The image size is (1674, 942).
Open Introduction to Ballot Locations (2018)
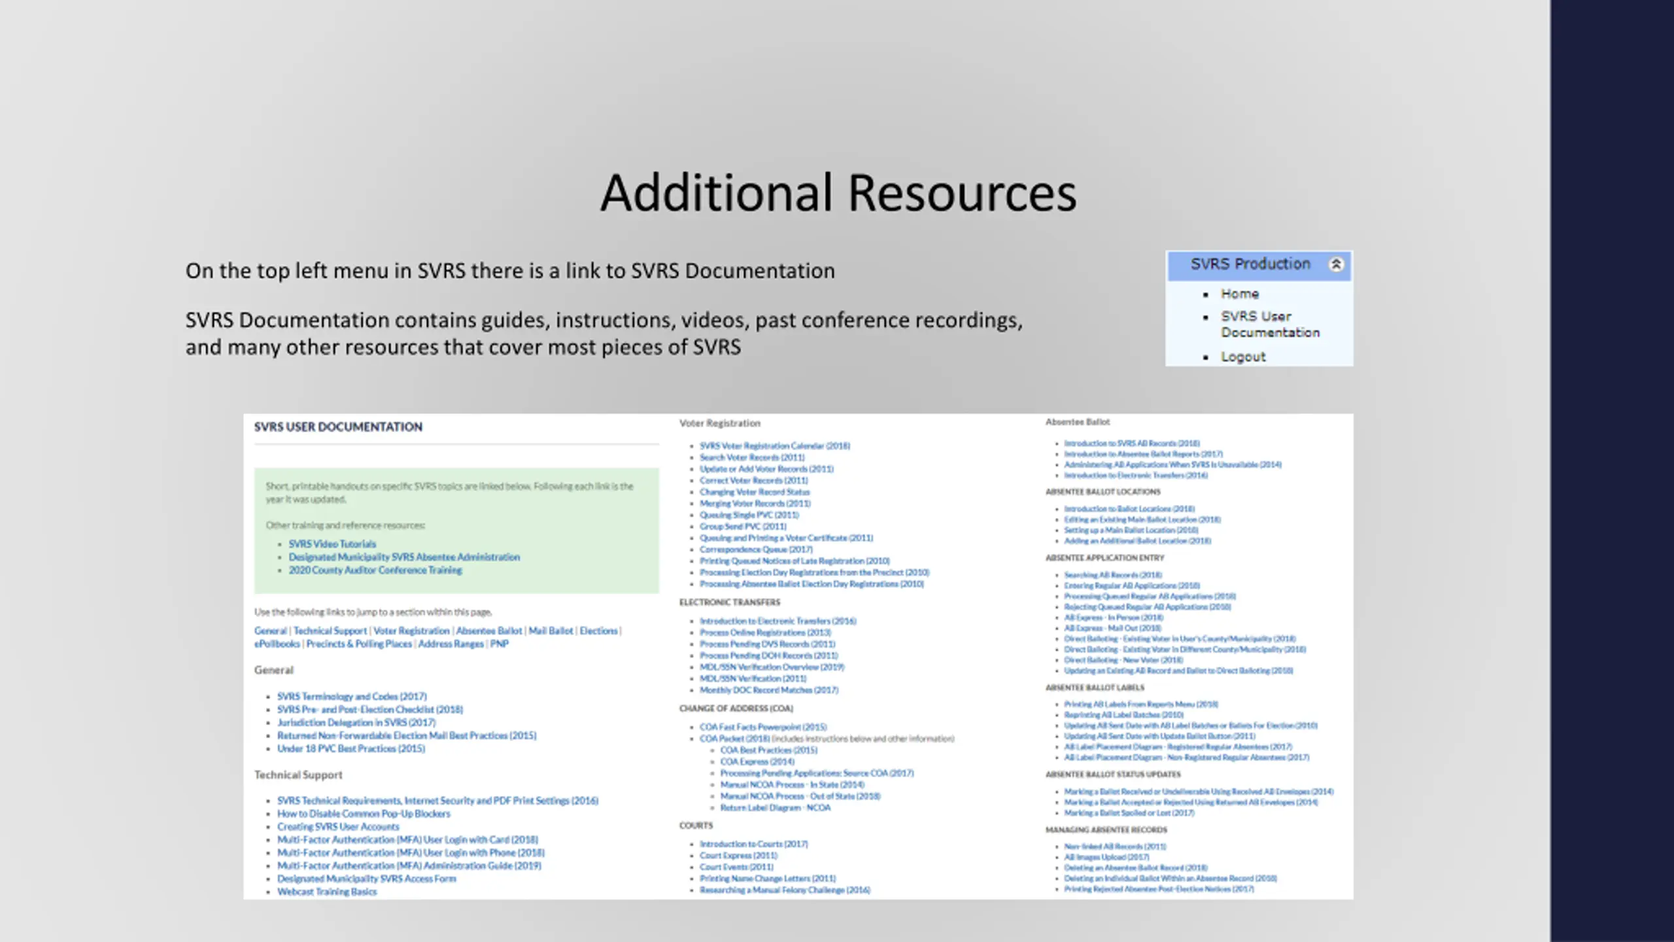1129,509
